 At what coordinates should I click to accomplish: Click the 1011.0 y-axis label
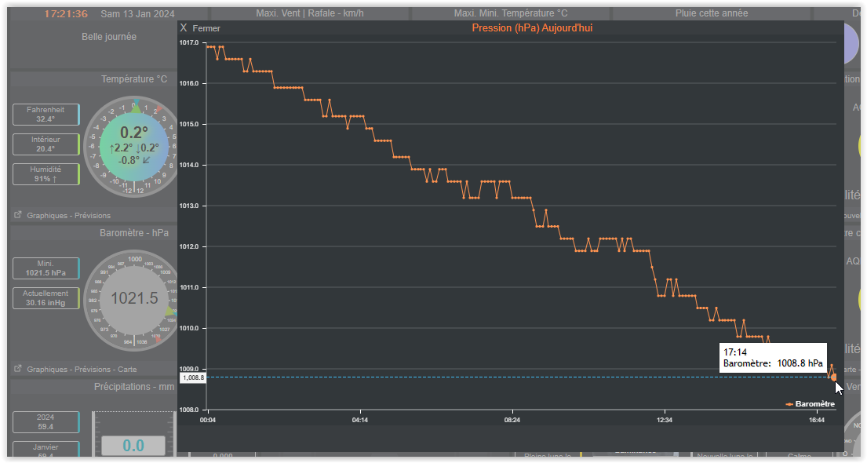tap(188, 288)
